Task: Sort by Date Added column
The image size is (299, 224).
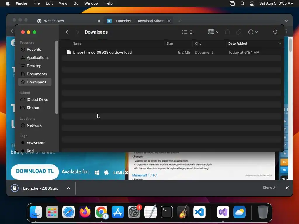Action: (x=237, y=43)
